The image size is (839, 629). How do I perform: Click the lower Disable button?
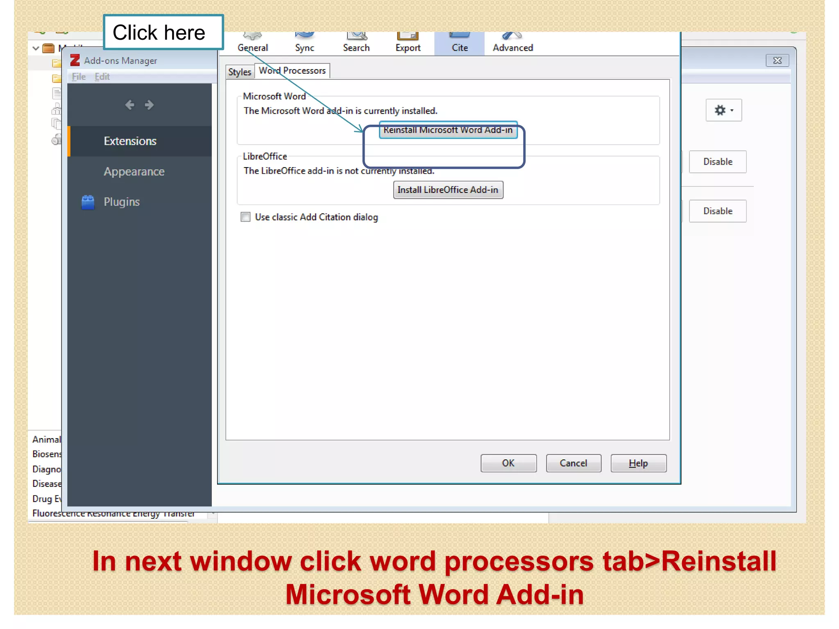tap(718, 211)
